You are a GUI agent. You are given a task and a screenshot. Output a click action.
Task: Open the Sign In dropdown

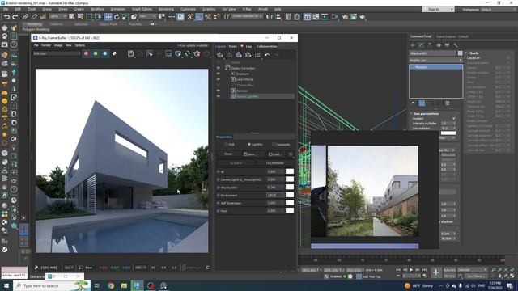pyautogui.click(x=438, y=9)
